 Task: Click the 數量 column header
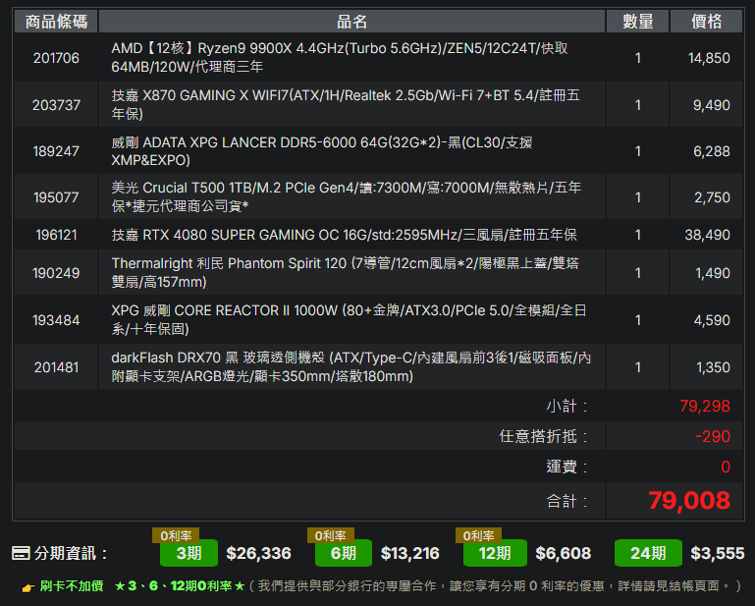(x=637, y=22)
